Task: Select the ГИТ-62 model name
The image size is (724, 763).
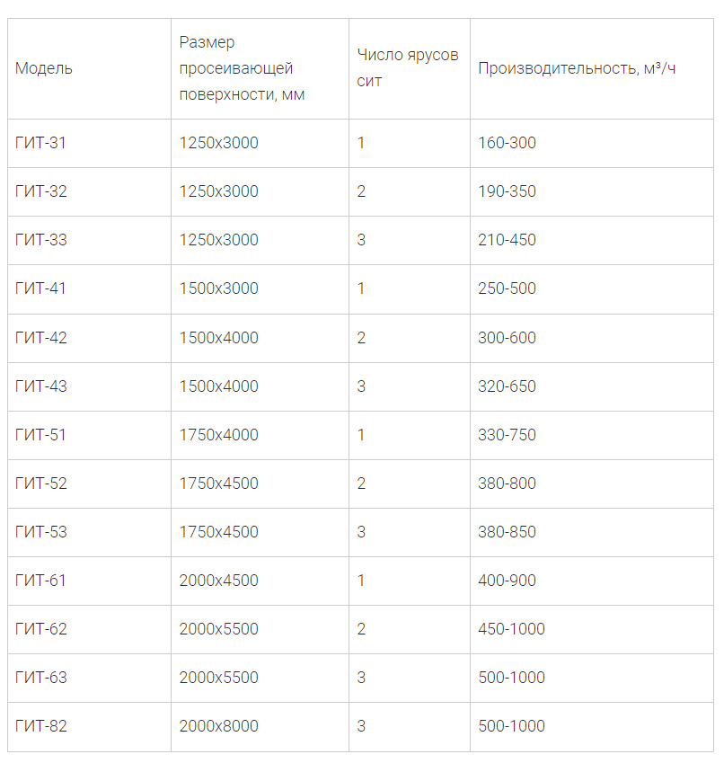Action: 41,629
